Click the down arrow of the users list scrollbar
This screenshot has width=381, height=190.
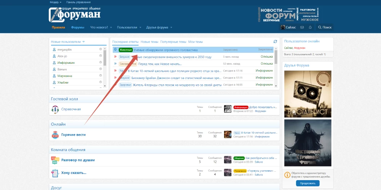tap(105, 86)
